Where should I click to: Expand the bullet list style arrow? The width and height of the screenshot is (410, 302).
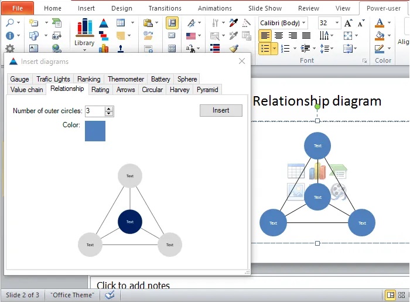tap(274, 49)
